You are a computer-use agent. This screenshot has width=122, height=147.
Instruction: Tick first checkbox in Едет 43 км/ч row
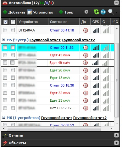coord(5,55)
